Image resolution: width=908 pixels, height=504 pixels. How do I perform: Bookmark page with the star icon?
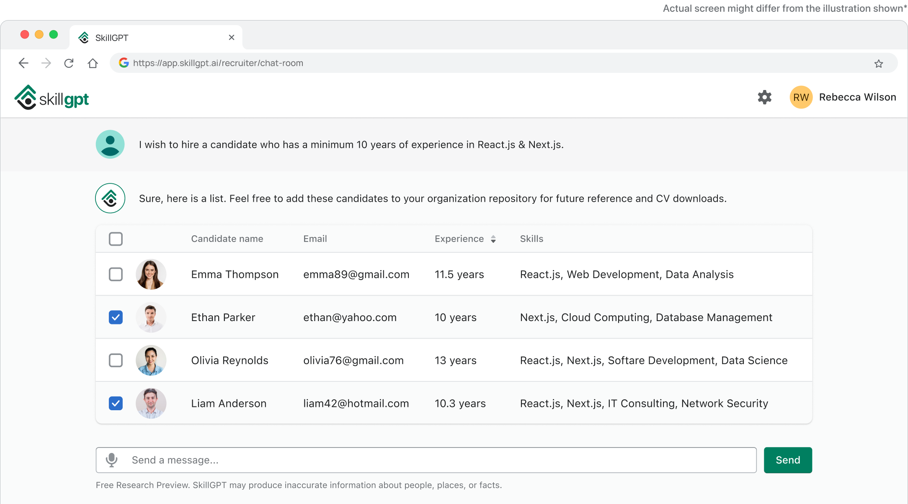pos(878,64)
